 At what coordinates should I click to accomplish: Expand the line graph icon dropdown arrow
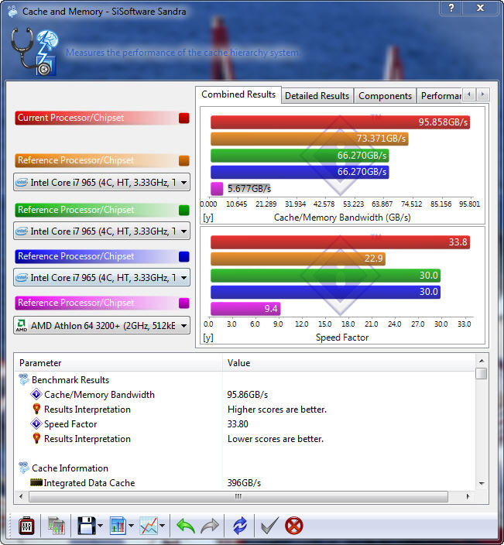(x=163, y=526)
